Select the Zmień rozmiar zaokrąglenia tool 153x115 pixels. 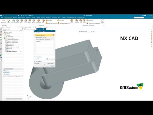pos(93,23)
